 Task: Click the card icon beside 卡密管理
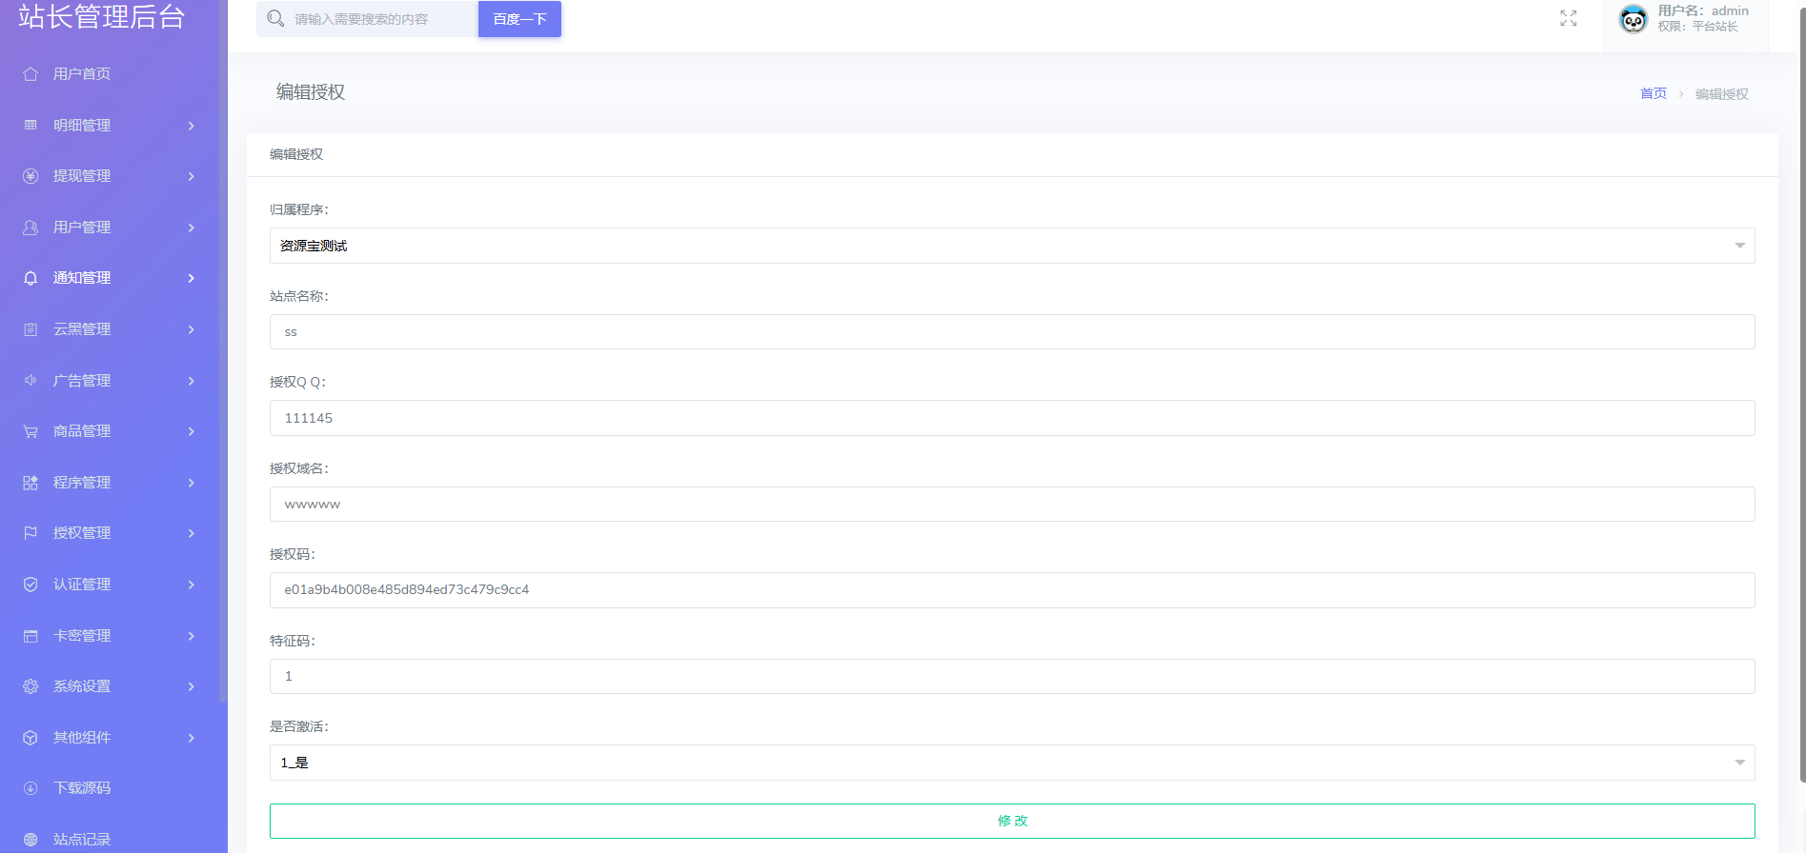click(30, 636)
